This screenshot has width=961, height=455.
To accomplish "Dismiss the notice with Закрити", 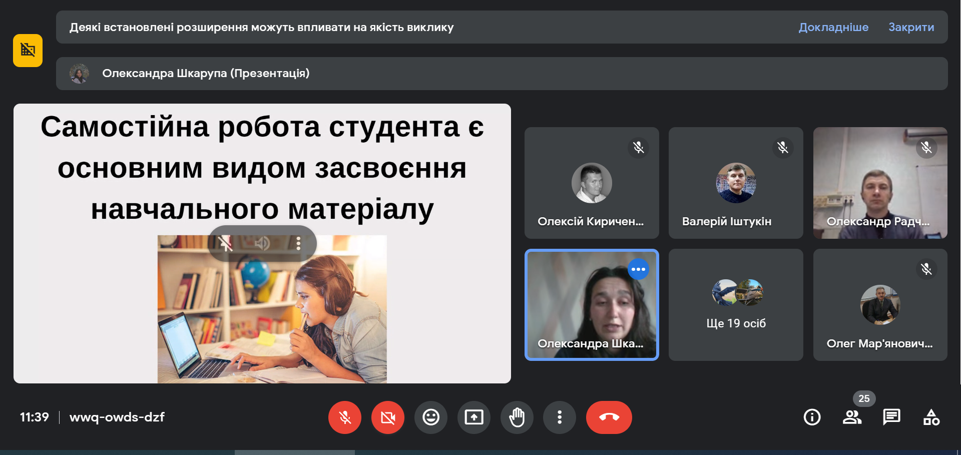I will pyautogui.click(x=911, y=28).
